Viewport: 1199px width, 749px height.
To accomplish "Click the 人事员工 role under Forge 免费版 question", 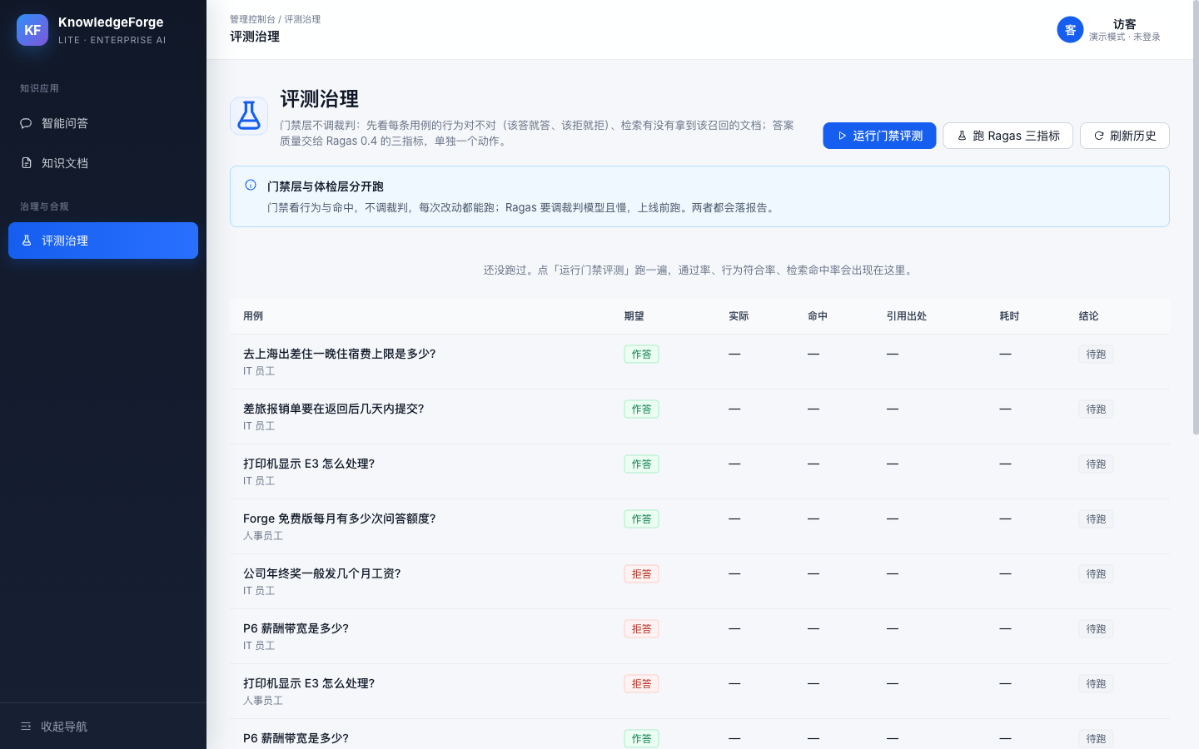I will [x=263, y=536].
